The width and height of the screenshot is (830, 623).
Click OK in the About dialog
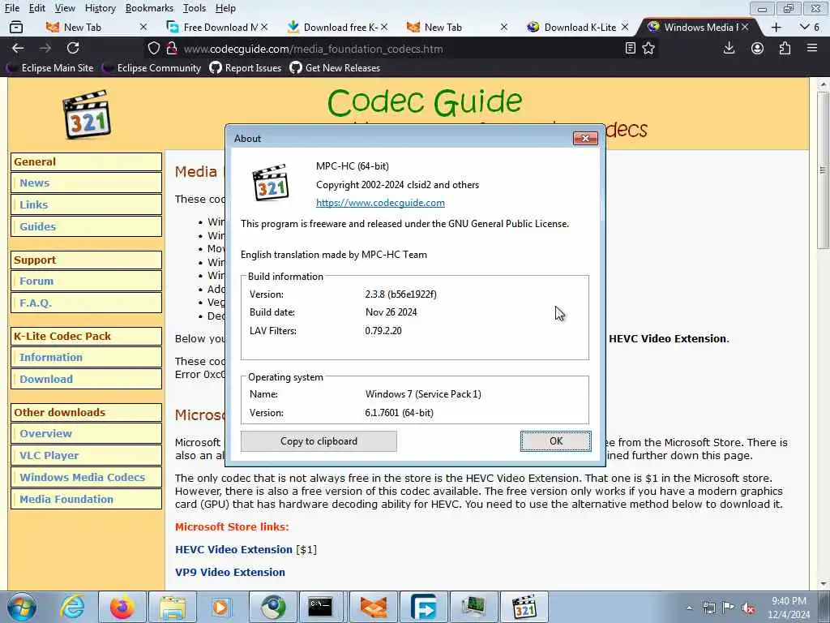coord(556,441)
